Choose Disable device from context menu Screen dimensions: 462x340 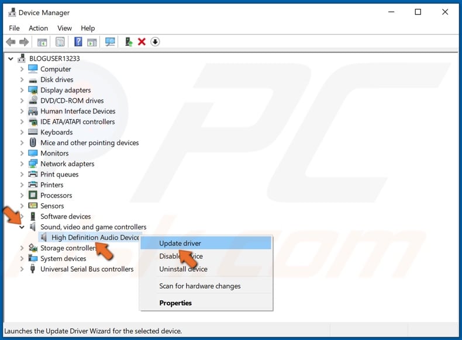206,256
